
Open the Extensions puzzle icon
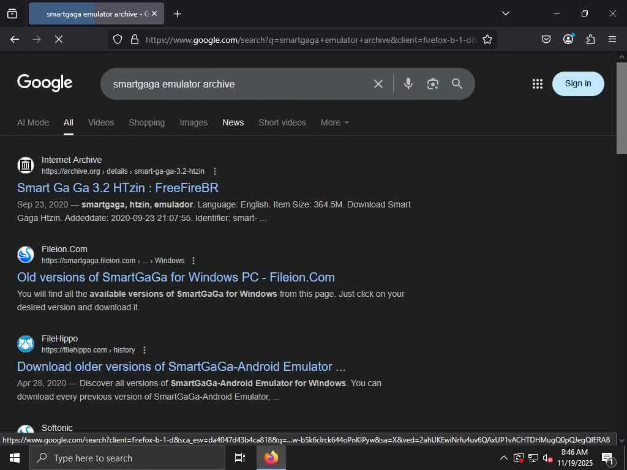click(590, 39)
